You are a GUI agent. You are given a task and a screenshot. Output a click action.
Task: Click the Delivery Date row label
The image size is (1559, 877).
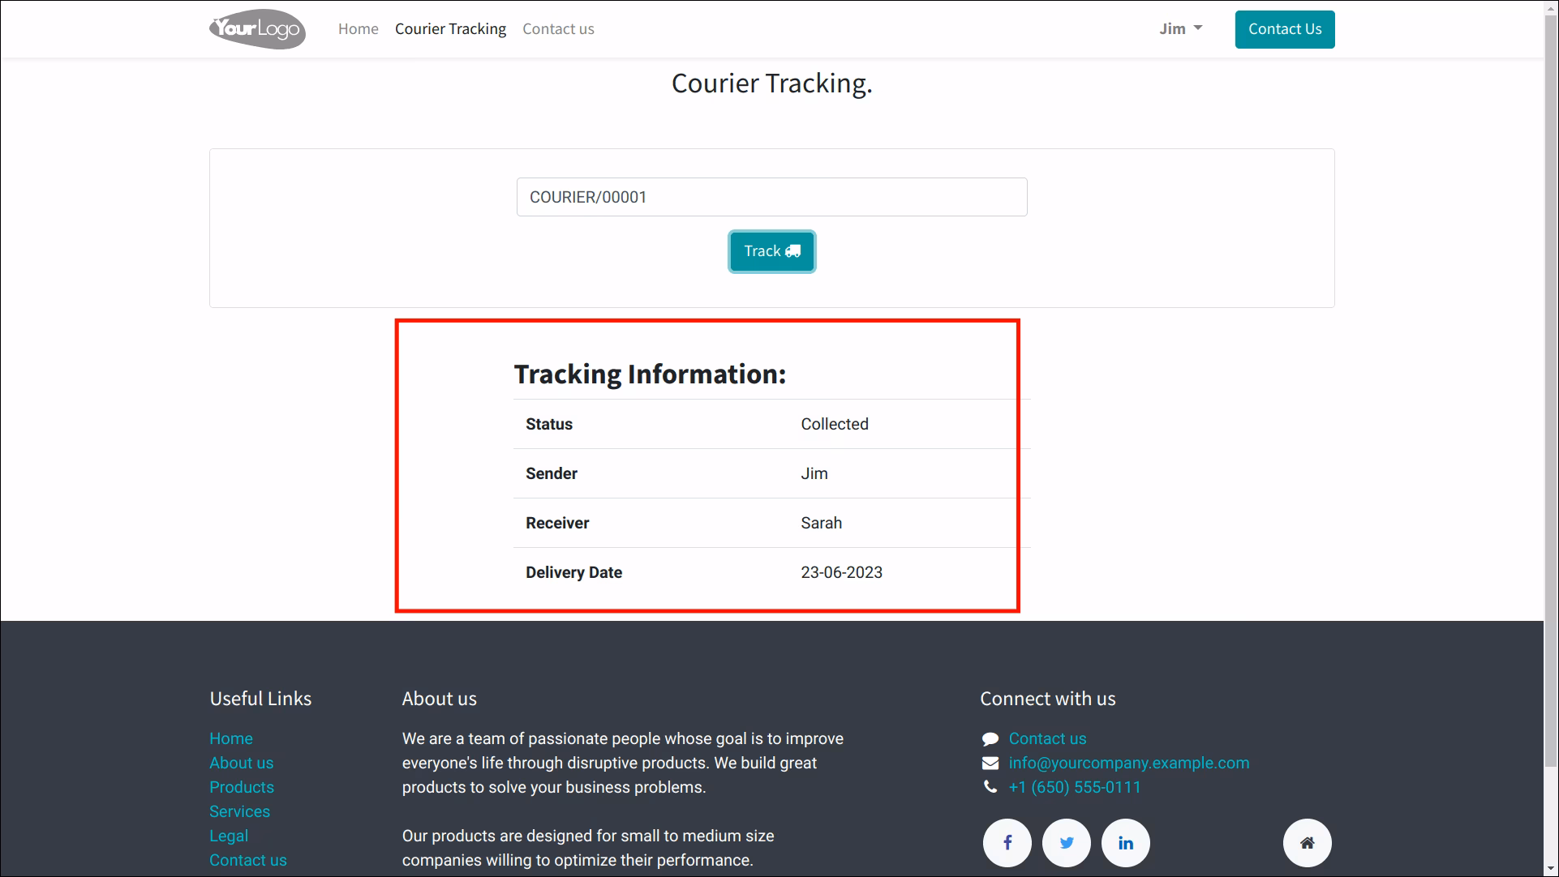pyautogui.click(x=574, y=573)
